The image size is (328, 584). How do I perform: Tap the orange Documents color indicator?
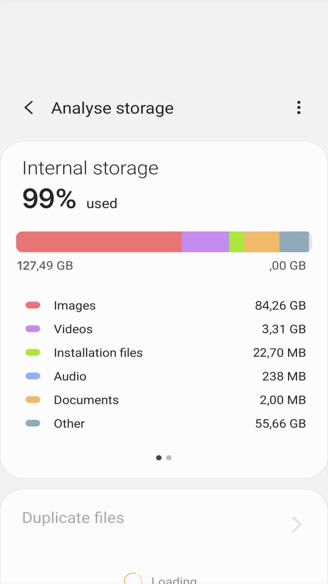pyautogui.click(x=33, y=400)
